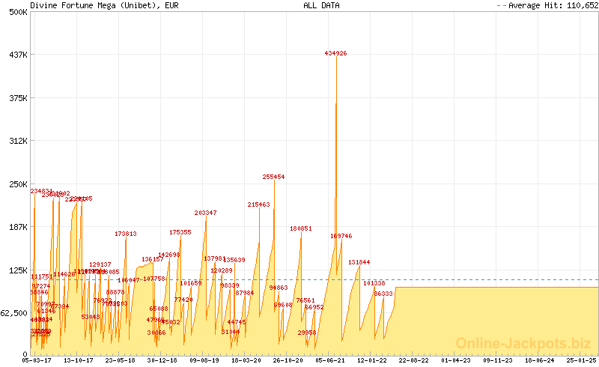Click the 180851 jackpot value label
Image resolution: width=599 pixels, height=367 pixels.
[x=301, y=228]
